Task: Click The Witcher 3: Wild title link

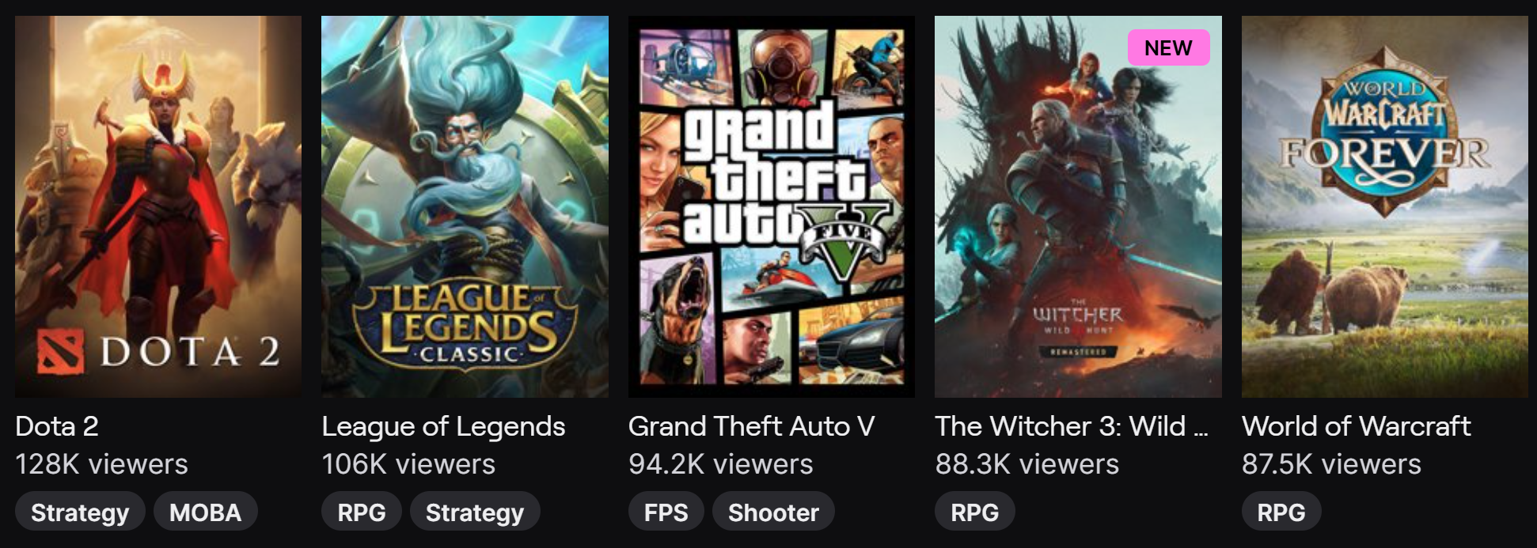Action: (1072, 426)
